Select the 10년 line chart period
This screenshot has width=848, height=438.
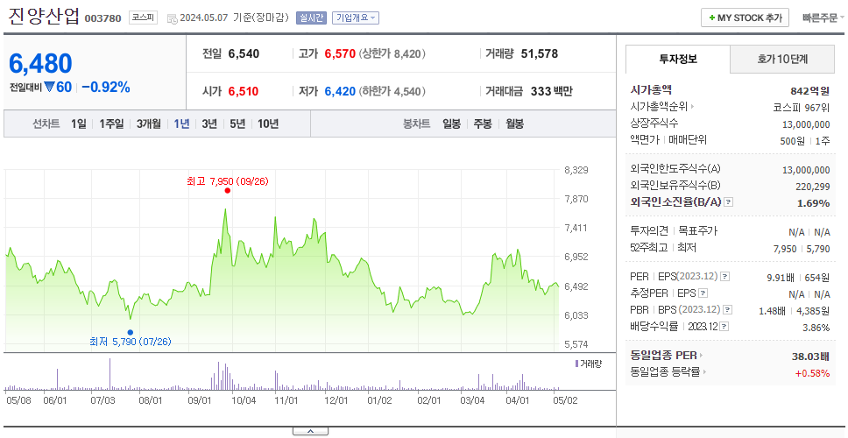[268, 124]
